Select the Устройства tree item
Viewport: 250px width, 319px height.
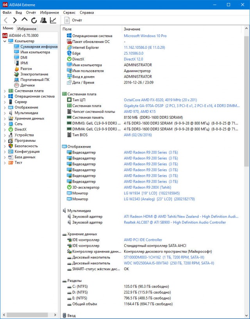(24, 135)
